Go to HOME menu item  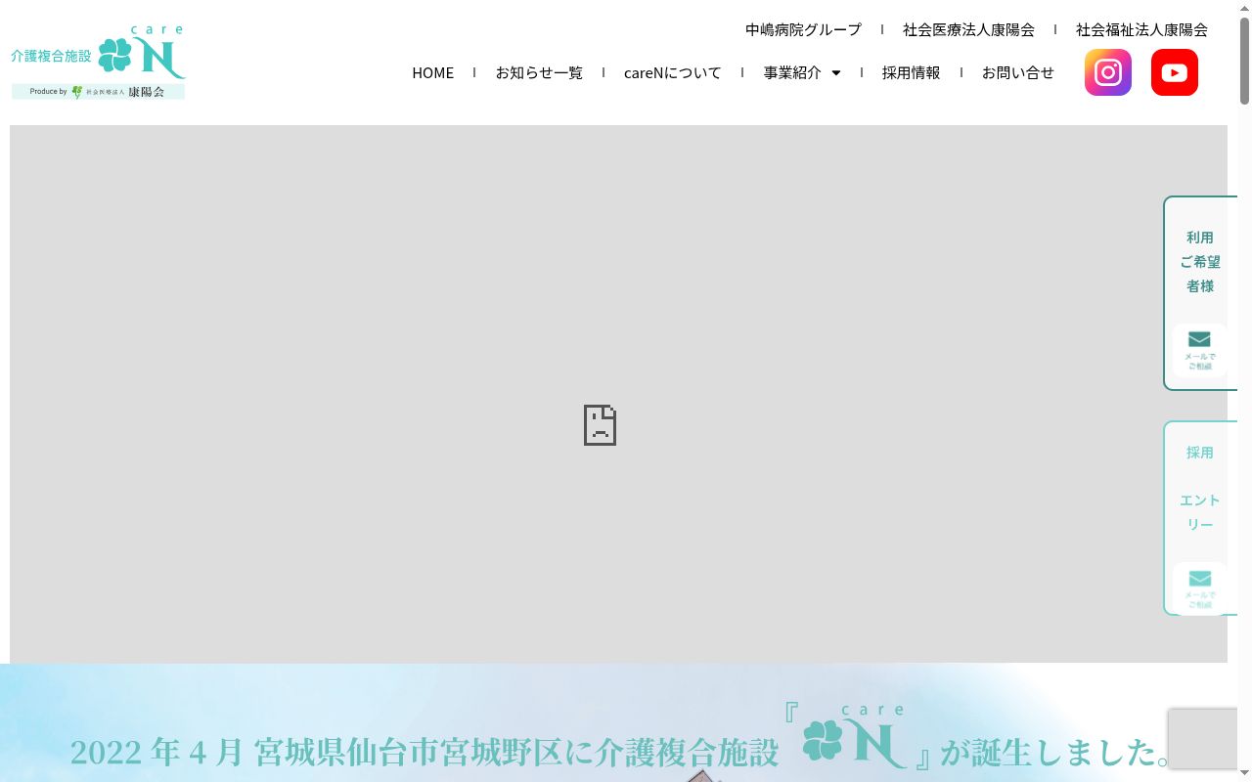(x=432, y=72)
